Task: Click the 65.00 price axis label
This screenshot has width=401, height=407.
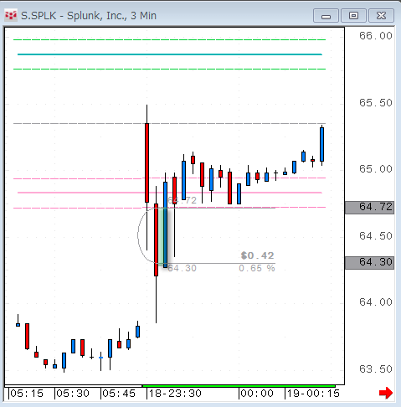Action: click(376, 169)
